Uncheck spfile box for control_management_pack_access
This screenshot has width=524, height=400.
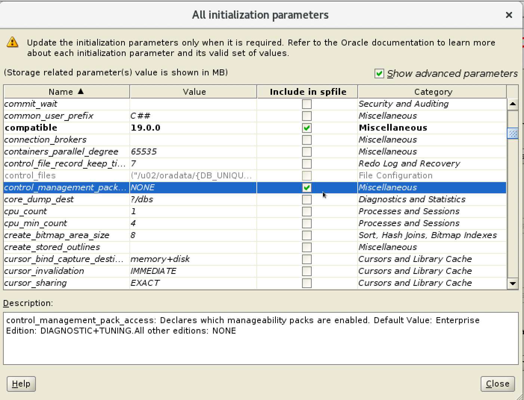click(307, 188)
